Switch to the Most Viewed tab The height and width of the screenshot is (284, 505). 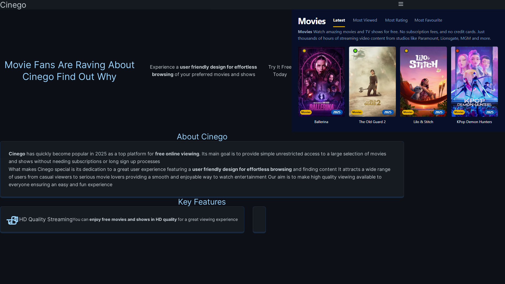pyautogui.click(x=365, y=20)
